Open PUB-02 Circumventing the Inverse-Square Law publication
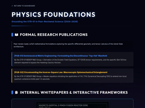 [61, 72]
